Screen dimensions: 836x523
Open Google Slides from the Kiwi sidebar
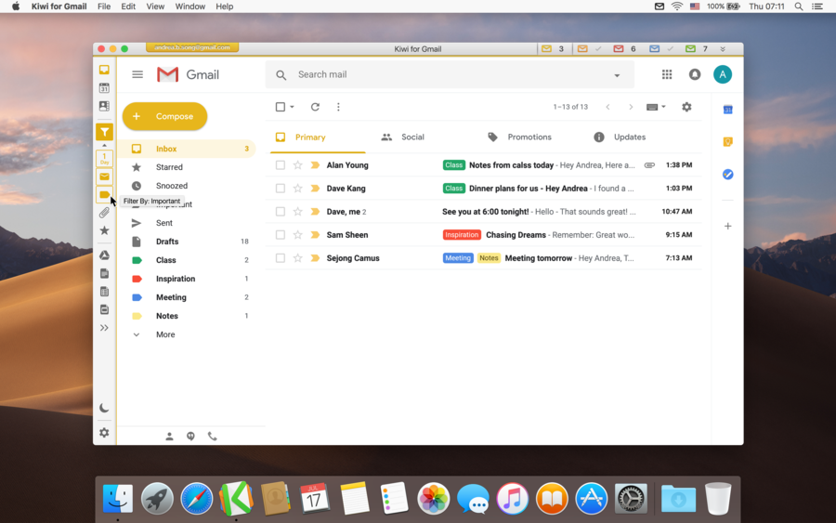[104, 309]
